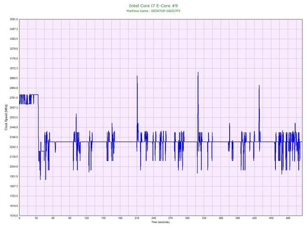The height and width of the screenshot is (230, 307).
Task: Select x-axis tick label 120
Action: [x=87, y=218]
